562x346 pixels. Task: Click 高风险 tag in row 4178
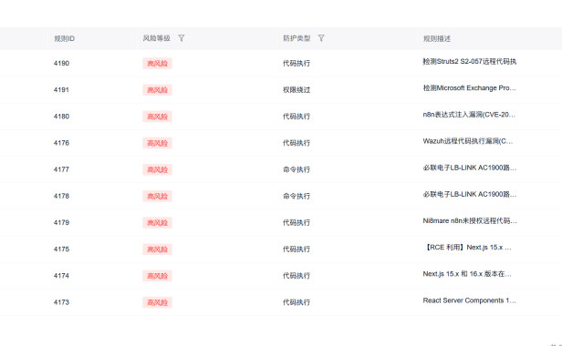coord(157,196)
